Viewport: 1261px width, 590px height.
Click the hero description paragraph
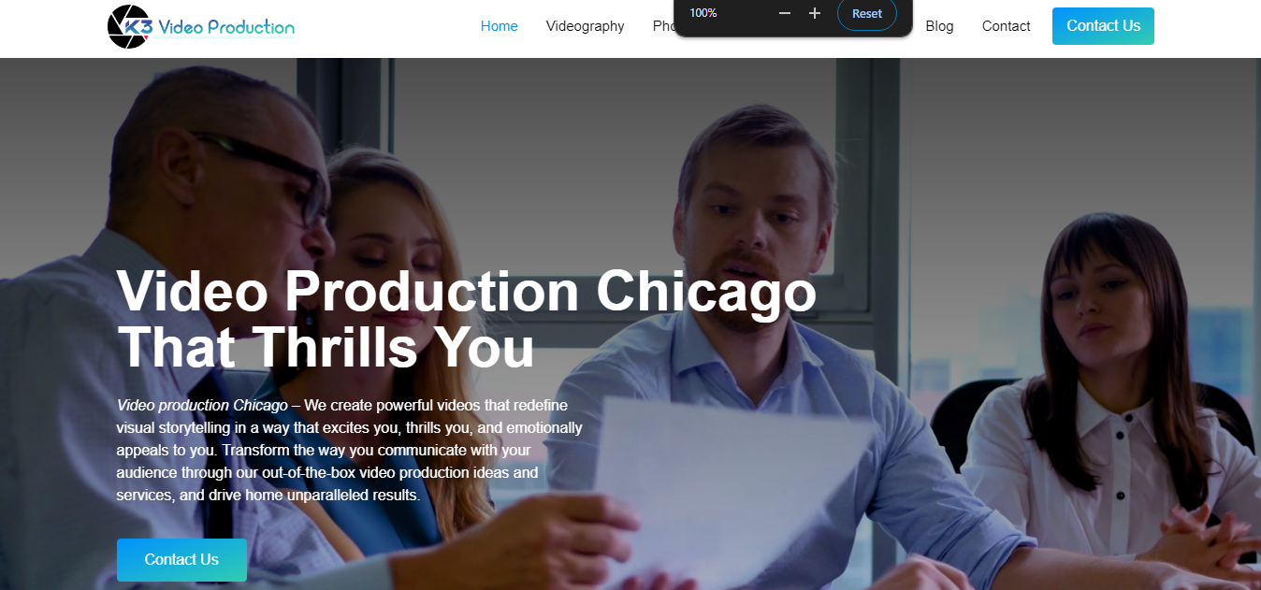350,450
